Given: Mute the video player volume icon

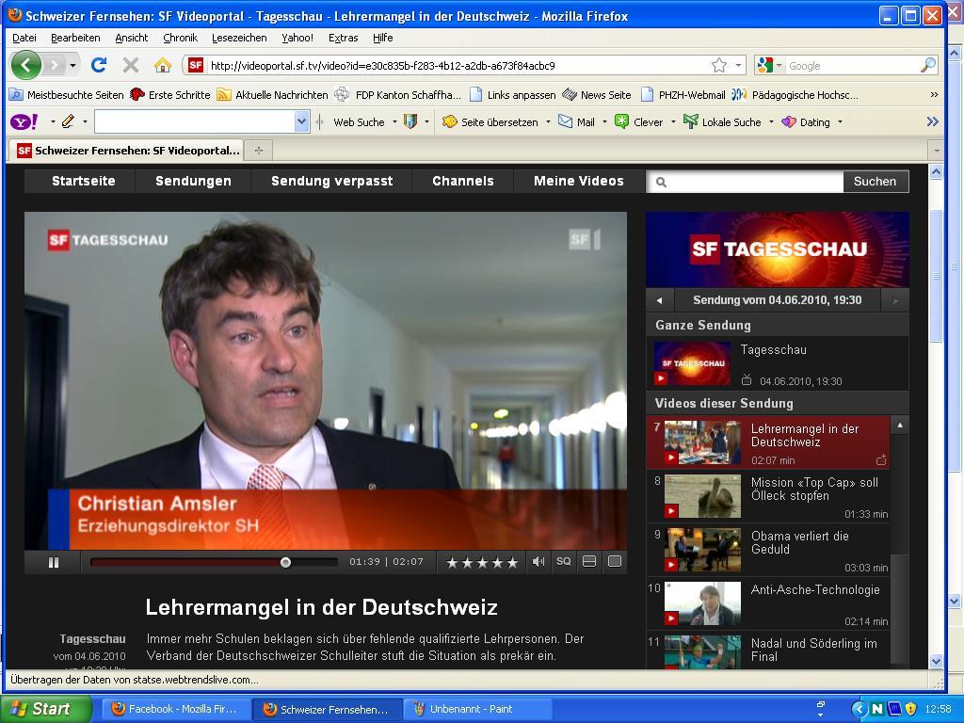Looking at the screenshot, I should point(538,562).
